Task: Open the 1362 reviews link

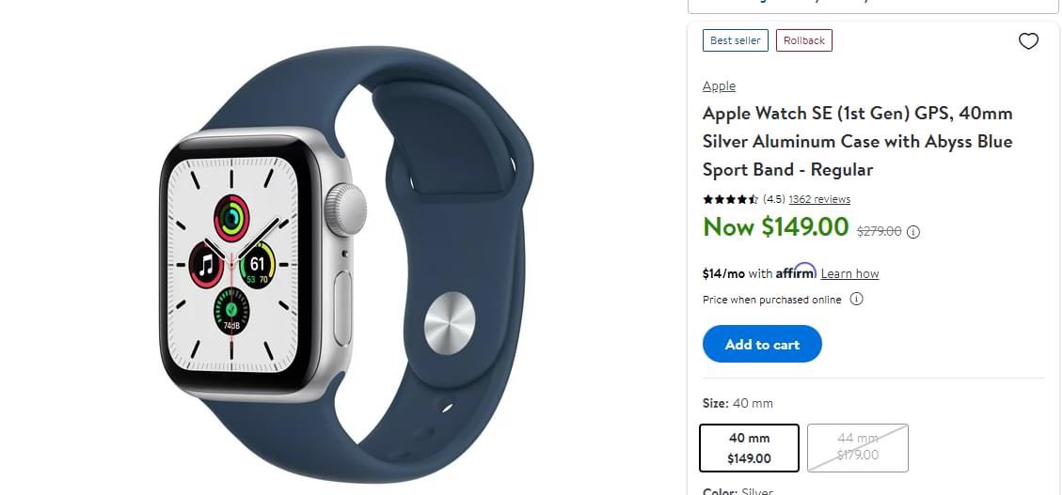Action: [x=819, y=199]
